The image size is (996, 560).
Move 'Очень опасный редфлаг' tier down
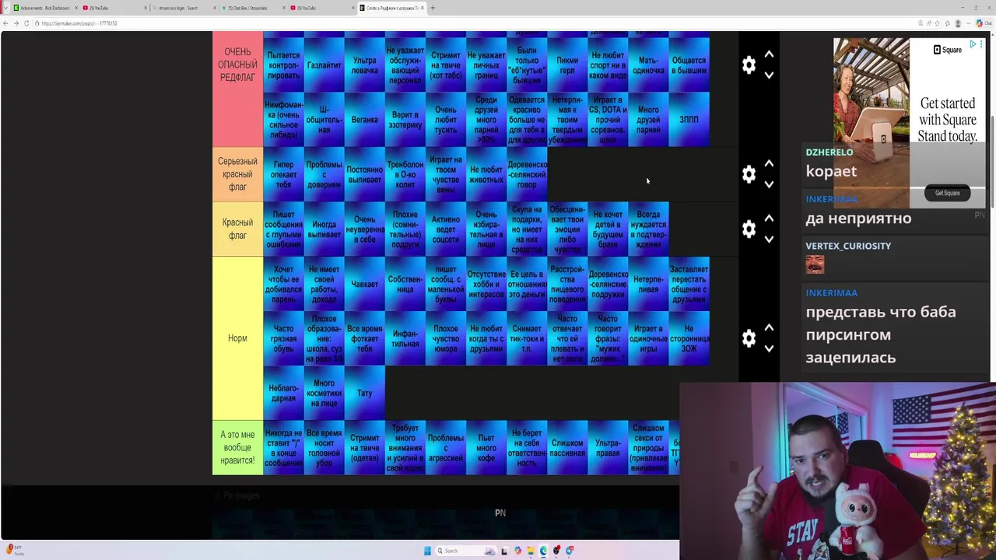(769, 75)
